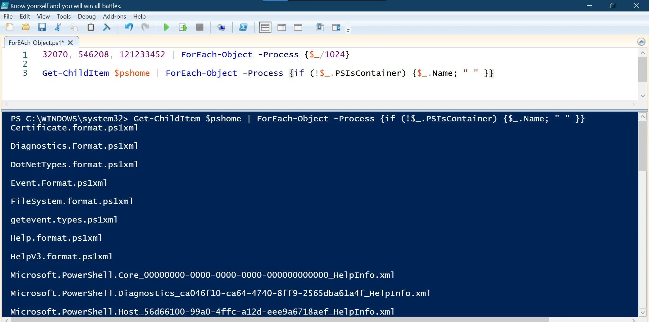Show the Command Add-on pane icon
The width and height of the screenshot is (649, 322).
336,27
